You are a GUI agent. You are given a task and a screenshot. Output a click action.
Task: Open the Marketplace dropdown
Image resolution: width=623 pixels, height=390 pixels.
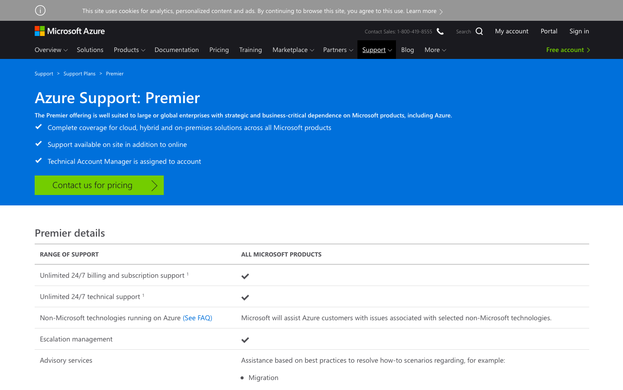(293, 50)
